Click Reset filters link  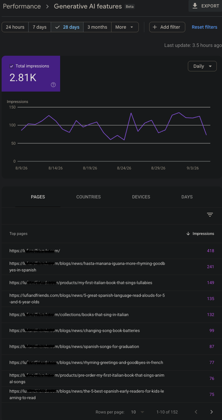pos(204,27)
